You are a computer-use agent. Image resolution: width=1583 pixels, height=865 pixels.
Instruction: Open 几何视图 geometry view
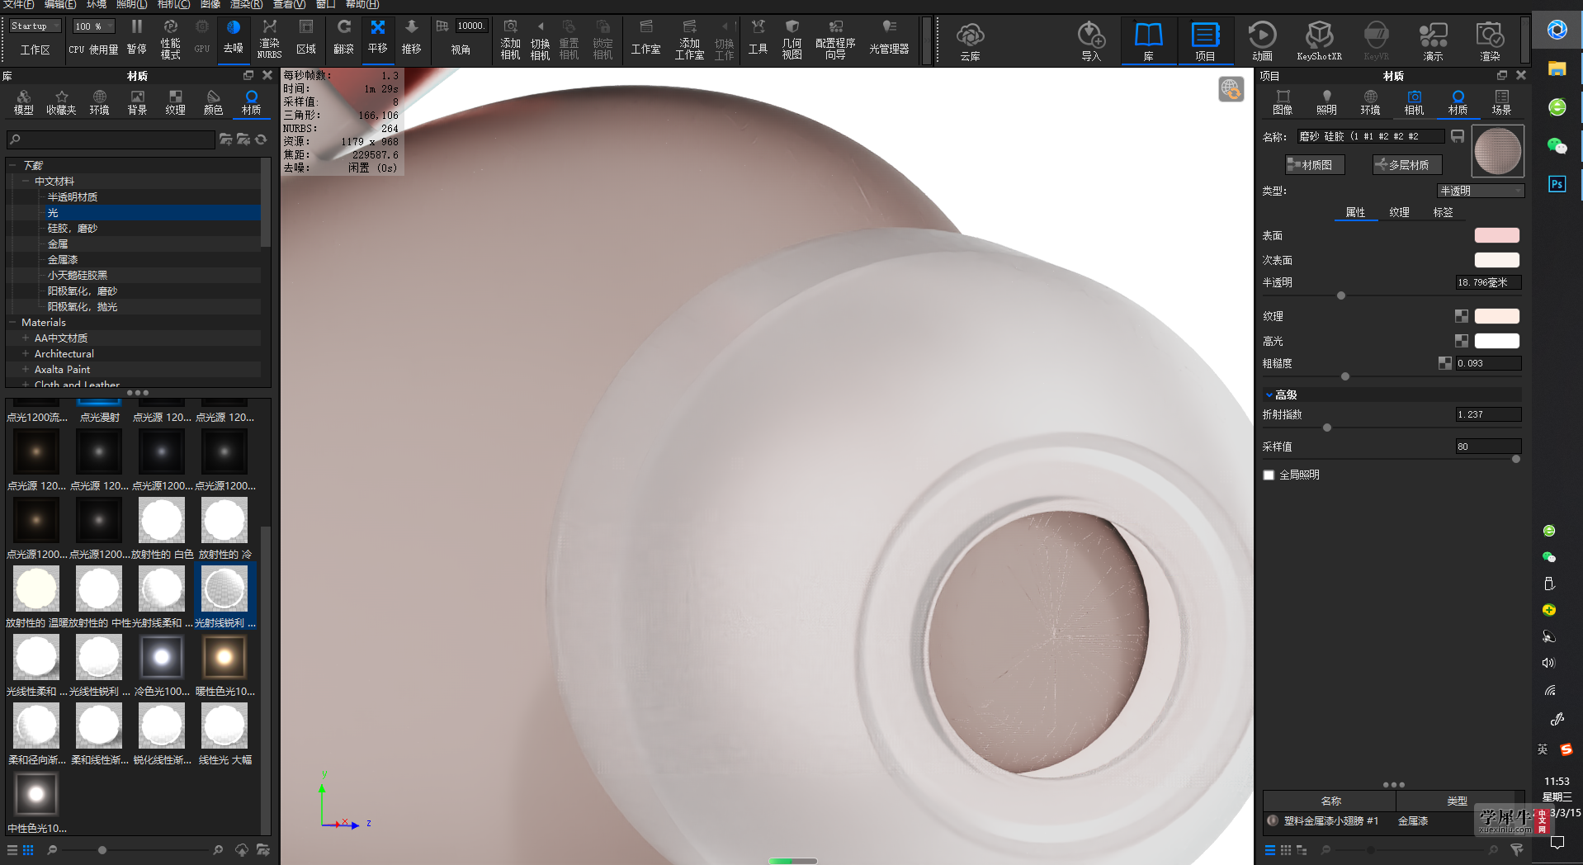click(791, 39)
